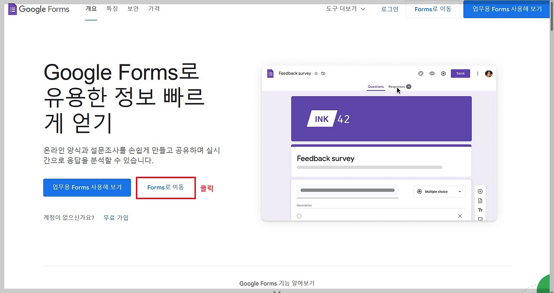The image size is (554, 293).
Task: Click the Forms로 이동 button below the description
Action: tap(166, 188)
